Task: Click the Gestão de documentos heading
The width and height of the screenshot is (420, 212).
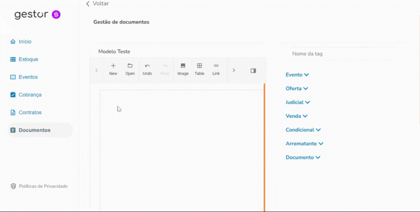Action: 121,22
